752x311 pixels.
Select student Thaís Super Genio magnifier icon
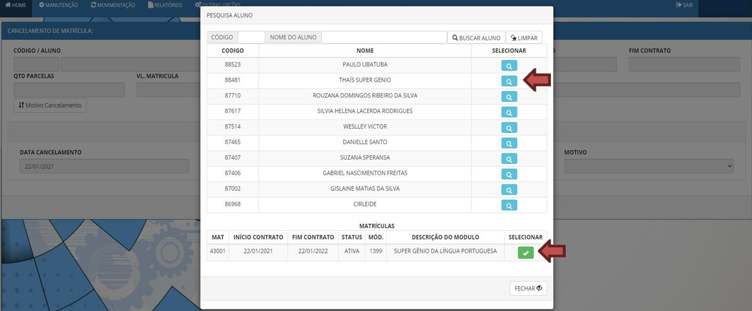point(509,81)
